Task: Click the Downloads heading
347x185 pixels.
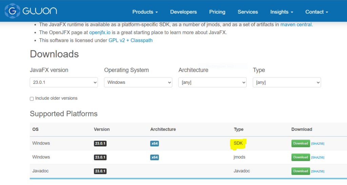Action: tap(54, 54)
